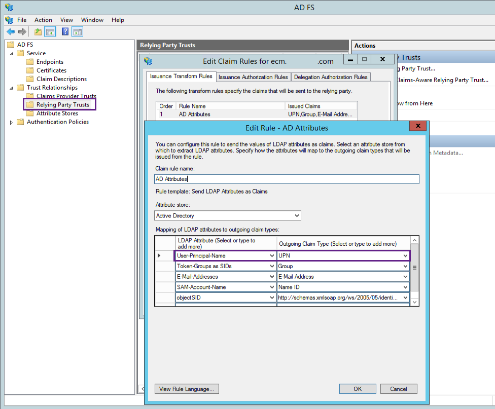The height and width of the screenshot is (409, 495).
Task: Select AD Attributes rule row
Action: coord(257,114)
